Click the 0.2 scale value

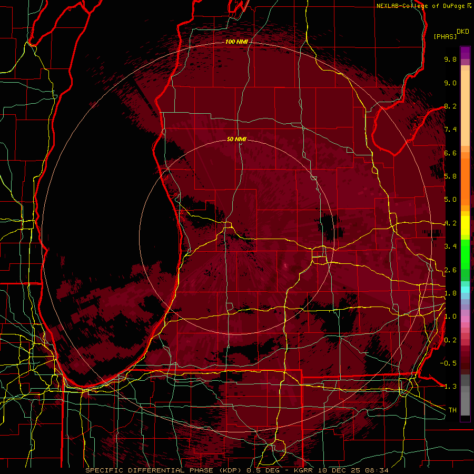point(450,340)
